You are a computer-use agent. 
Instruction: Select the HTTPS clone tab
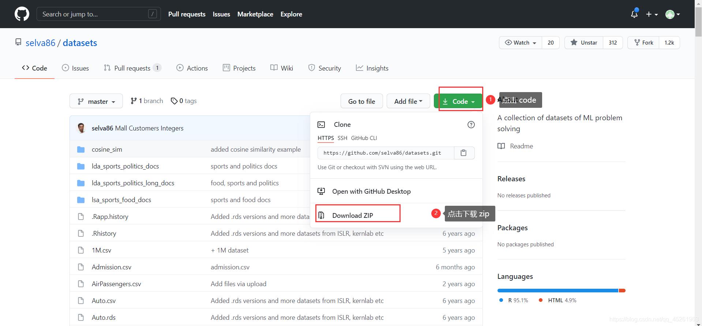[x=326, y=138]
